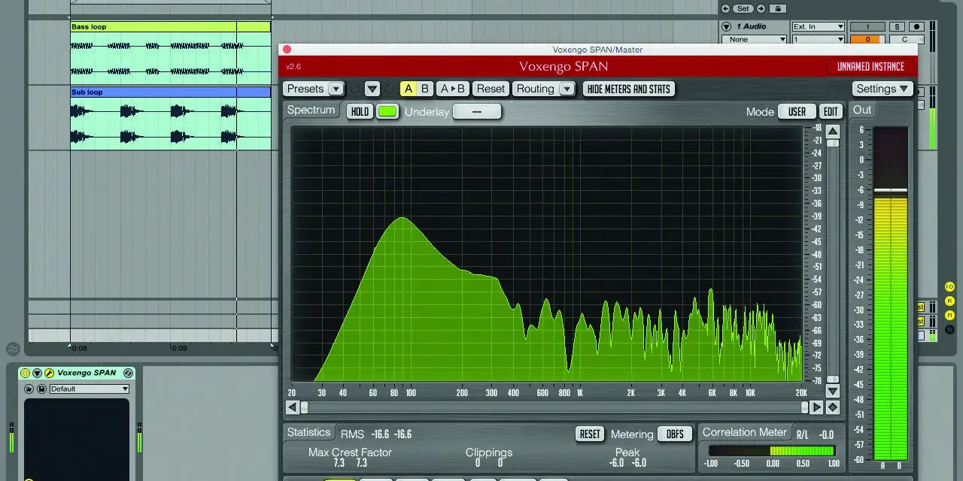This screenshot has width=963, height=481.
Task: Open the load preset folder icon
Action: [x=29, y=389]
